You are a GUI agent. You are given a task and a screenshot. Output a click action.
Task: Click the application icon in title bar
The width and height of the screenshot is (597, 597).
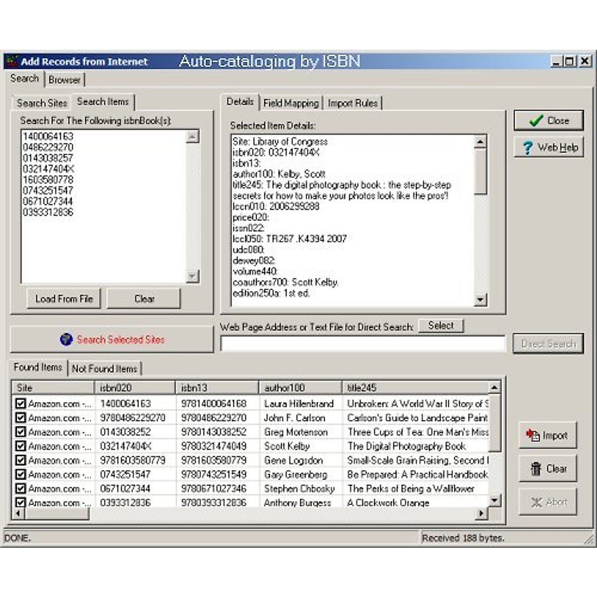[11, 62]
